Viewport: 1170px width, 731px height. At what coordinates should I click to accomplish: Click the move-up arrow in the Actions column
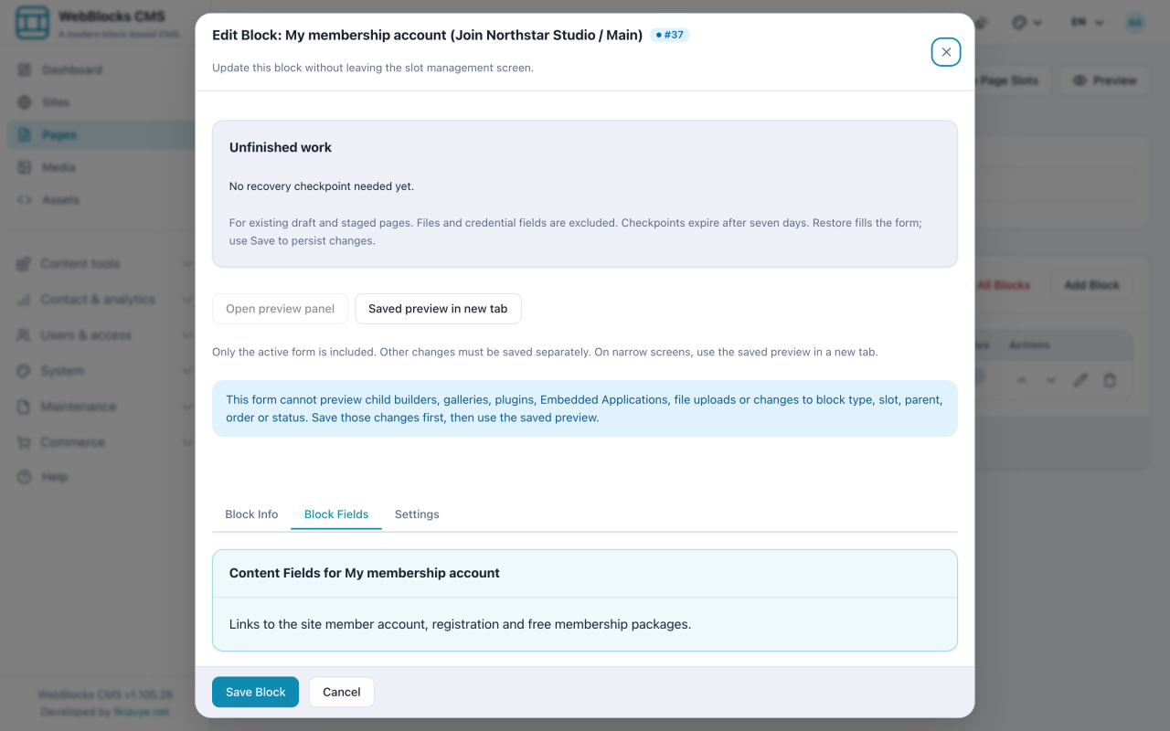click(1022, 380)
